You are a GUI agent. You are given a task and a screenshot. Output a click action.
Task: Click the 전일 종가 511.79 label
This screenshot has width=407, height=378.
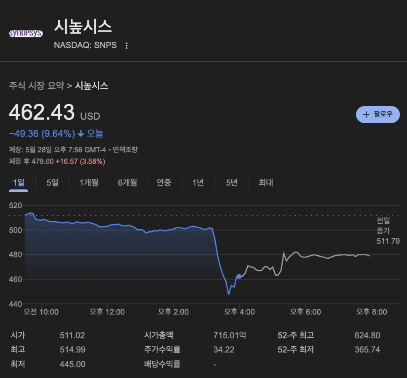pyautogui.click(x=388, y=231)
